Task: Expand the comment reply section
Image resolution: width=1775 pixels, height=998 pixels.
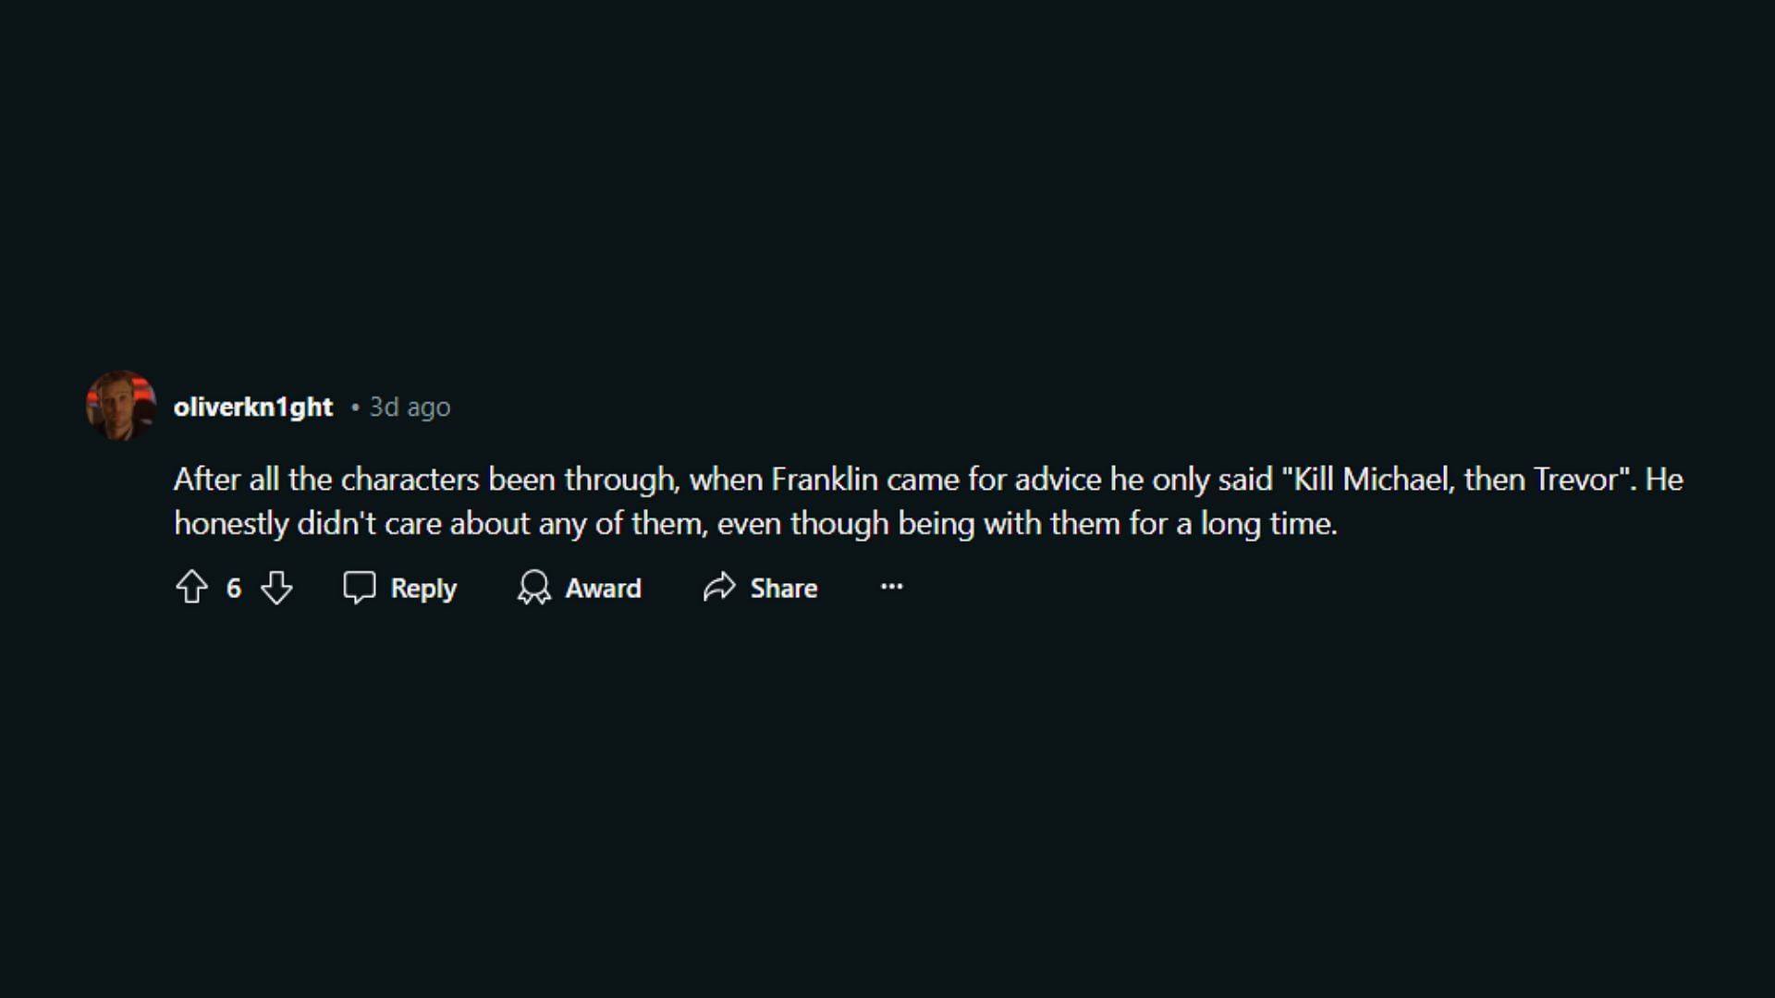Action: coord(400,588)
